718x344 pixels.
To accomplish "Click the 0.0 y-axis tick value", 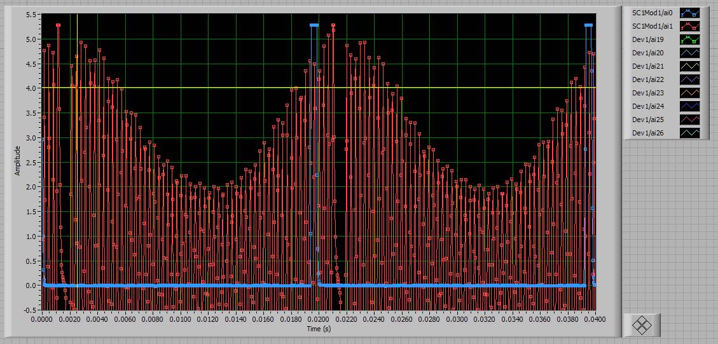I will pos(32,286).
